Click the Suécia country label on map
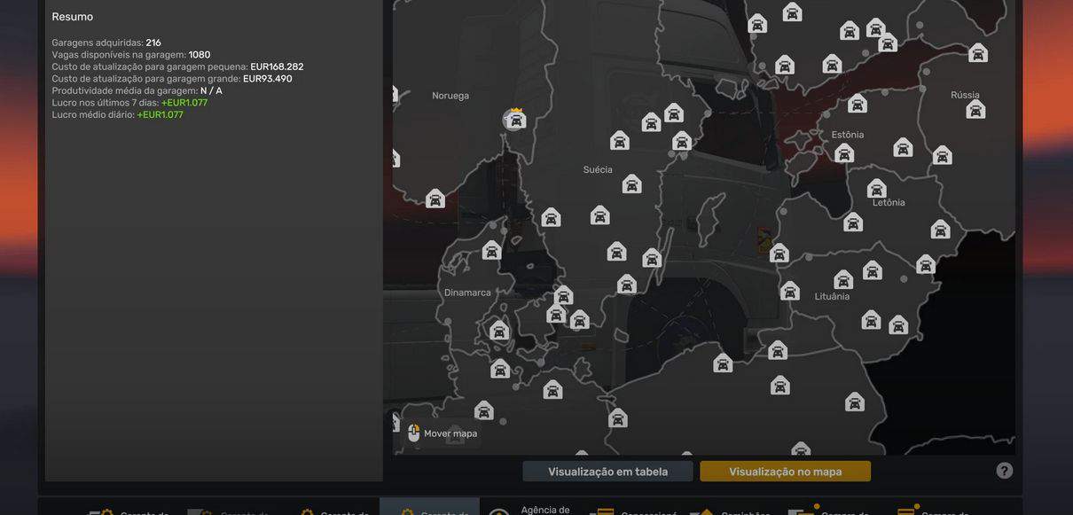The height and width of the screenshot is (515, 1073). (598, 169)
